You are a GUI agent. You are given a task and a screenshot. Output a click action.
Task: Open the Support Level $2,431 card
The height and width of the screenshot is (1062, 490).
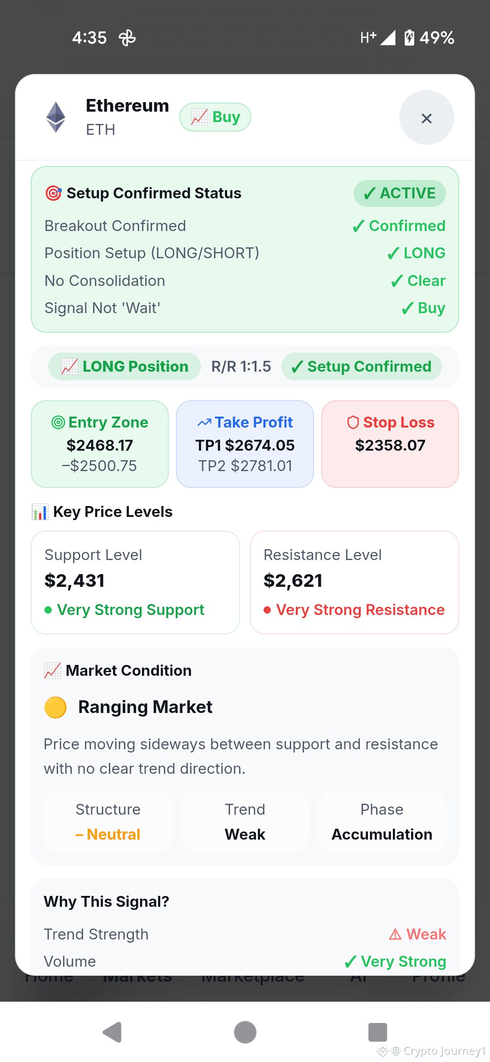pos(135,582)
